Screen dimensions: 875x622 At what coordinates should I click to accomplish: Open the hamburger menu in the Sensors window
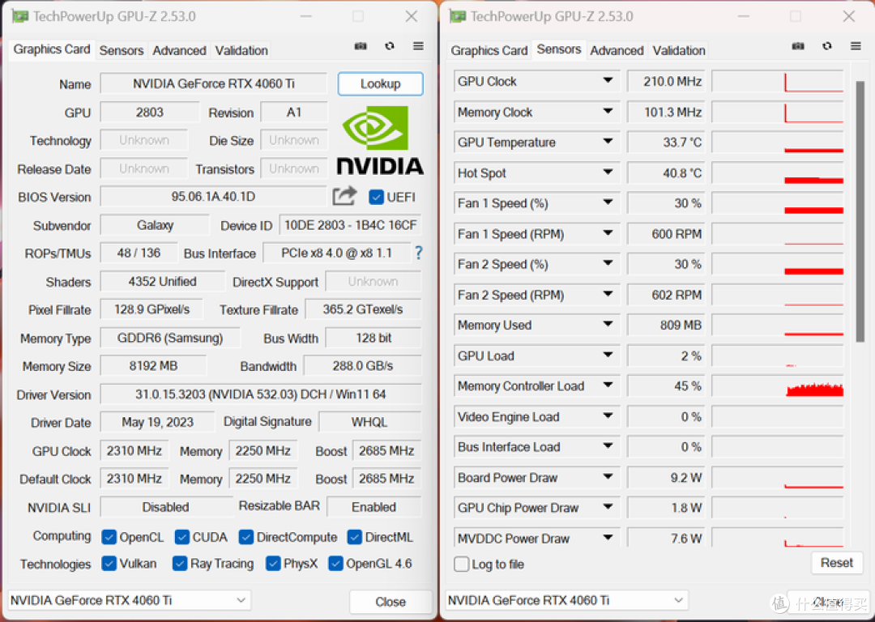coord(856,46)
